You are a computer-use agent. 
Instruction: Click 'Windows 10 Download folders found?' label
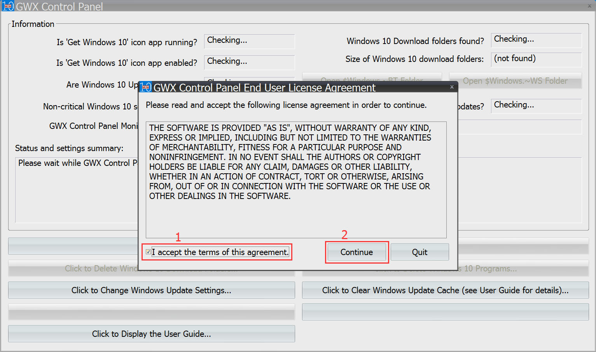coord(416,41)
